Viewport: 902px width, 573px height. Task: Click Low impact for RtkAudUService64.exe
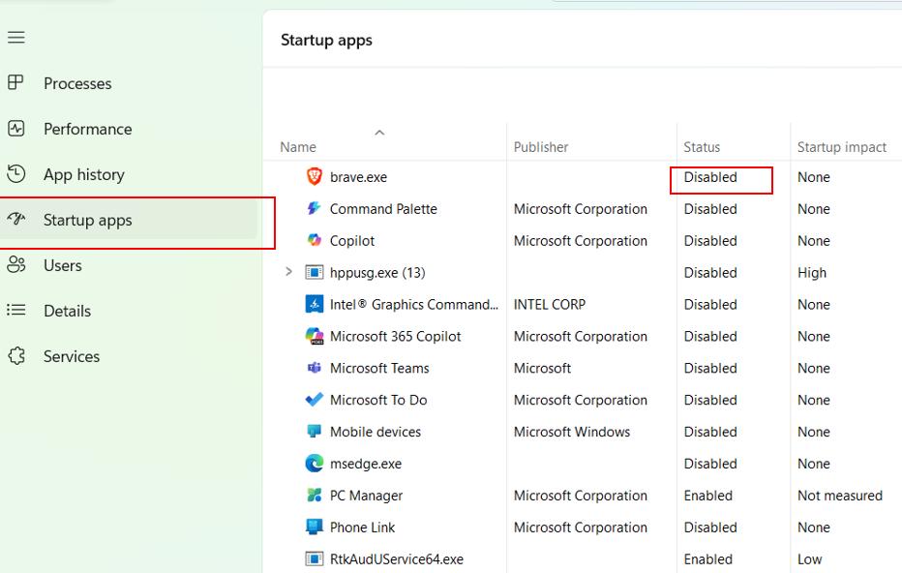(x=809, y=559)
